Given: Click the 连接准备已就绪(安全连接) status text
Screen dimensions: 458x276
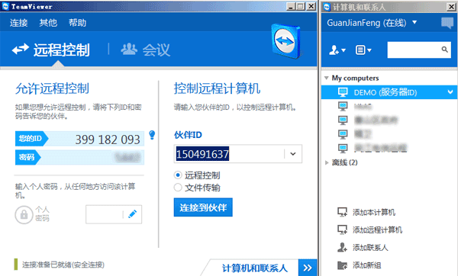Looking at the screenshot, I should click(63, 265).
